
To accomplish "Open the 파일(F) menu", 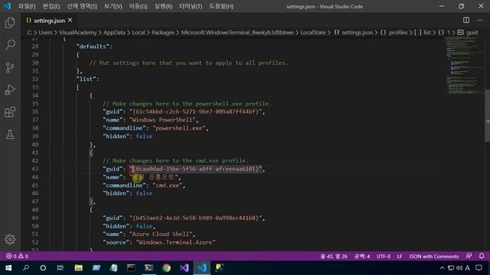I will click(x=27, y=6).
